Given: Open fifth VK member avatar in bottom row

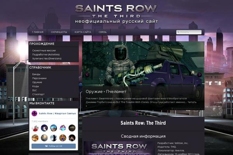Looking at the screenshot, I should pos(72,138).
